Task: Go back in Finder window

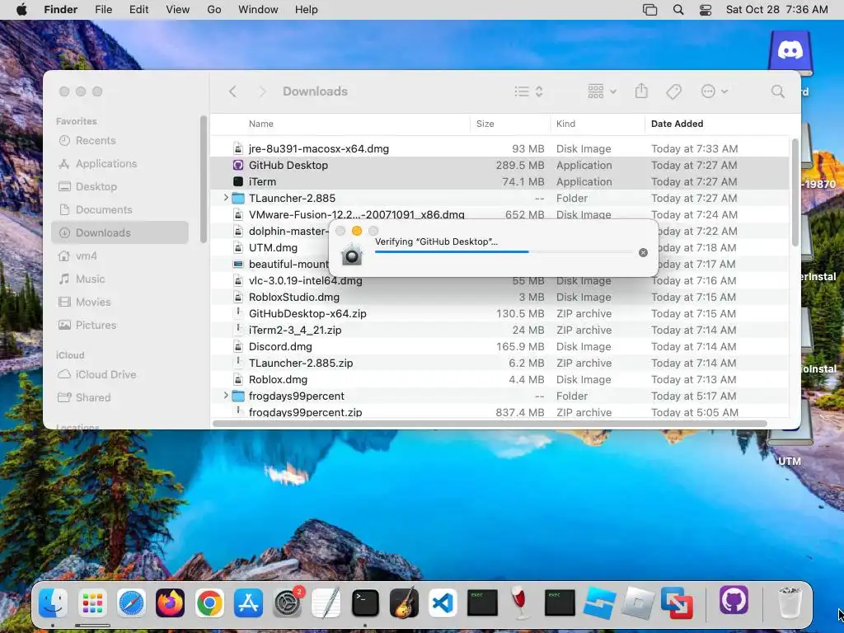Action: coord(232,91)
